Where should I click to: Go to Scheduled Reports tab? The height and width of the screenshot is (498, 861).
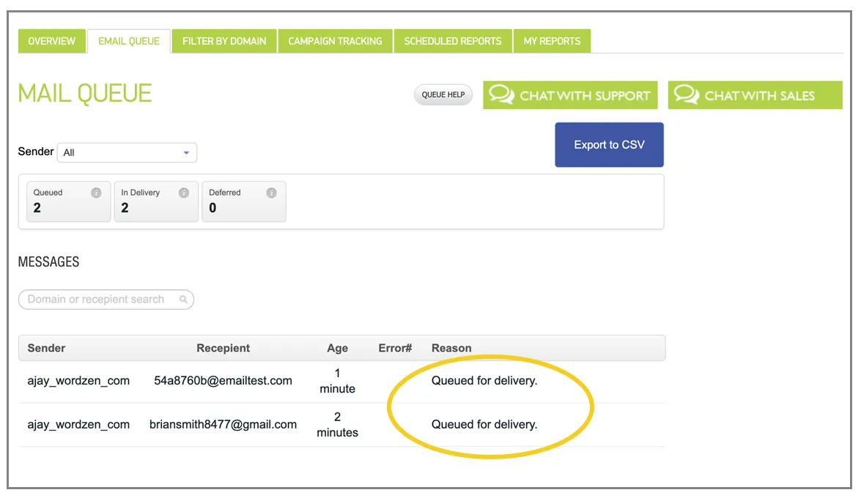coord(452,41)
